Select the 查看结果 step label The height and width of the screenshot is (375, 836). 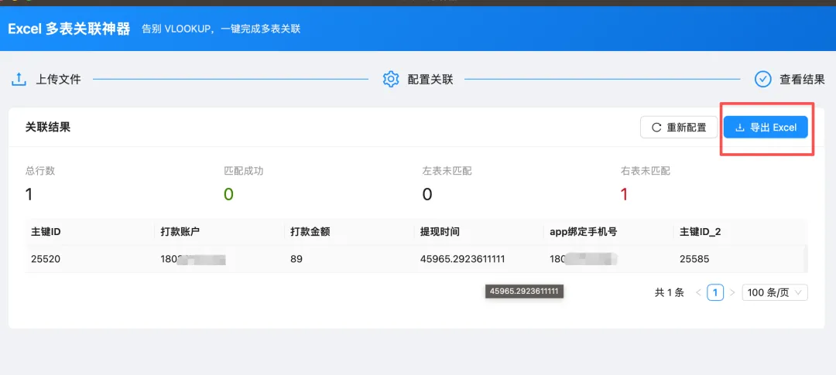coord(803,80)
